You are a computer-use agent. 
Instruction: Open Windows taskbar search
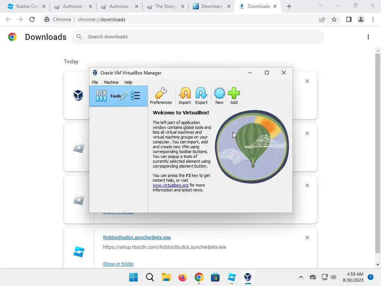(150, 277)
